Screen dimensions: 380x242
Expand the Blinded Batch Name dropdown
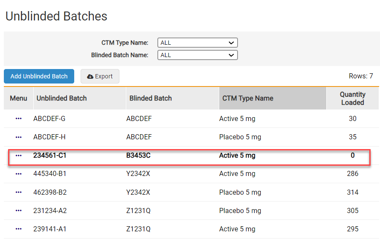(x=197, y=55)
